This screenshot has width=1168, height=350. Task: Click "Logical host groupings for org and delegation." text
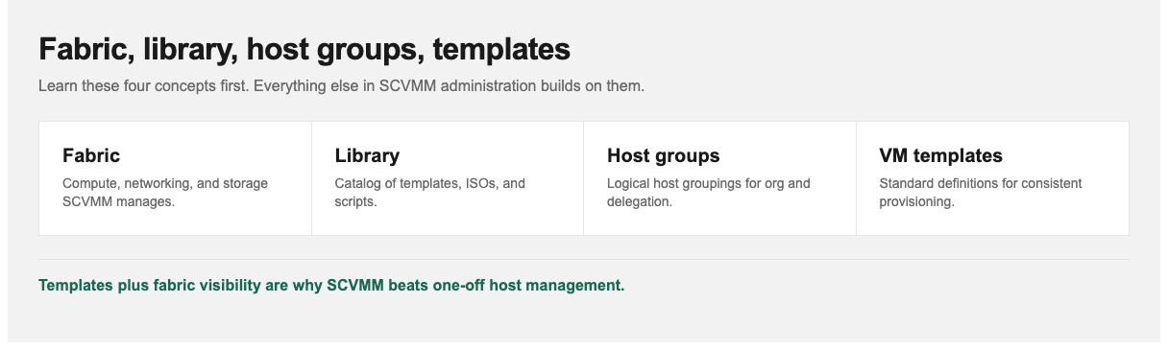tap(709, 192)
